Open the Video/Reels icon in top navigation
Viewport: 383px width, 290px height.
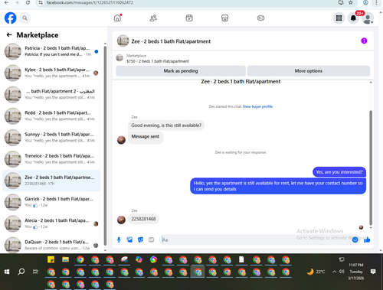(189, 18)
